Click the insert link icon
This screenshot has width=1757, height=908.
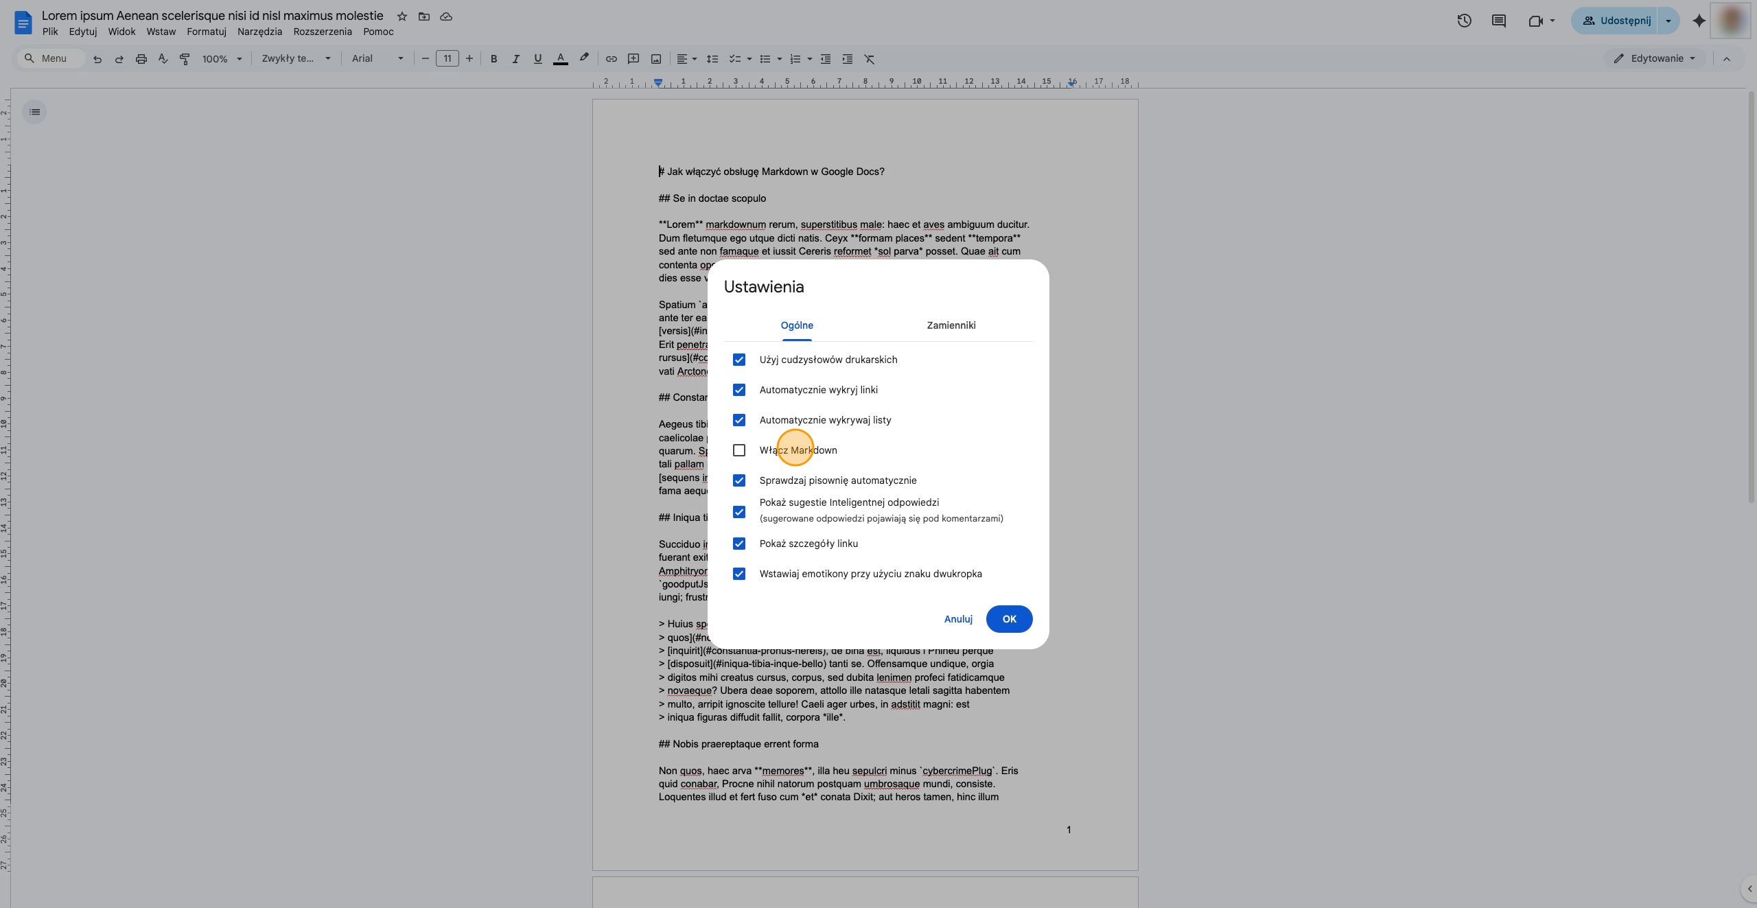tap(611, 59)
